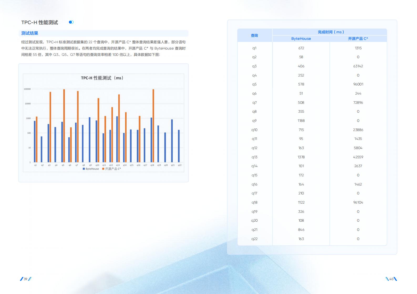Select value 326 in the q19 row
This screenshot has width=417, height=294.
301,211
